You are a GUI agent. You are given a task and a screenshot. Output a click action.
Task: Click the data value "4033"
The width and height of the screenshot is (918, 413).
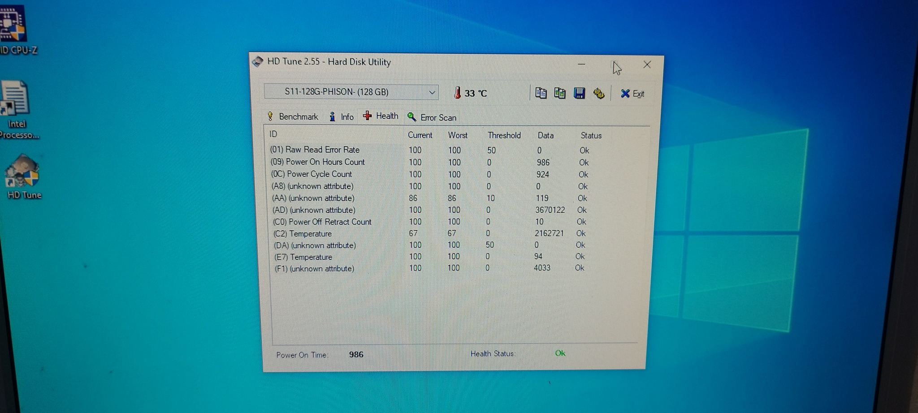tap(542, 268)
